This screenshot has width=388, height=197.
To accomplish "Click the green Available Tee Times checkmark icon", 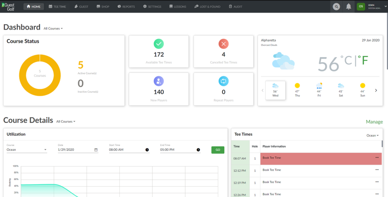I will point(158,44).
